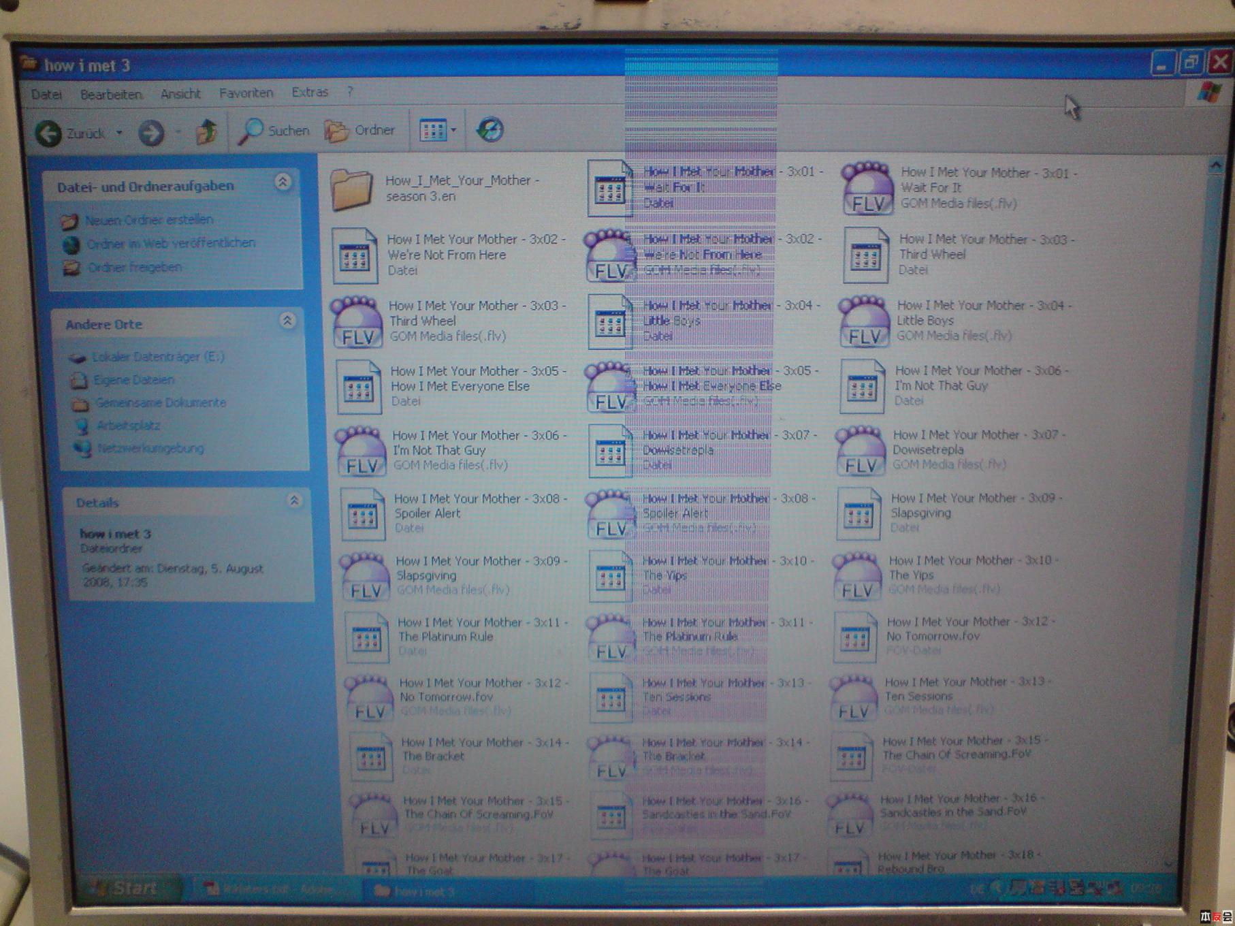Select 3x13 Ten Sessions Datei file
The width and height of the screenshot is (1235, 926).
[701, 697]
